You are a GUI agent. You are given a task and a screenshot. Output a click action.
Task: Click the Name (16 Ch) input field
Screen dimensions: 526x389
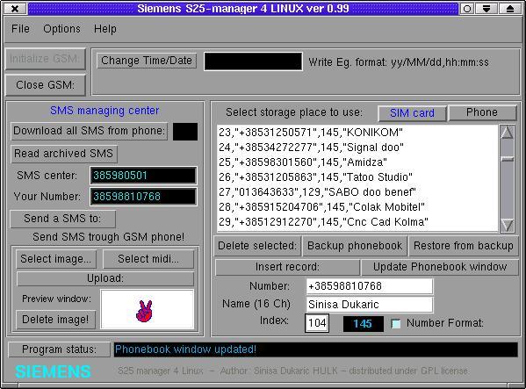coord(370,305)
